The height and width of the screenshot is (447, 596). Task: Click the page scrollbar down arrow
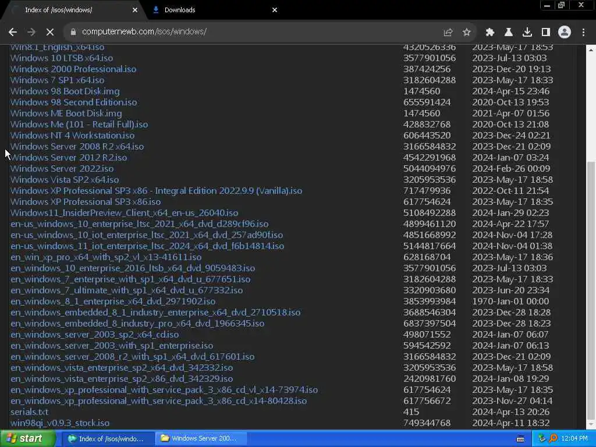pyautogui.click(x=591, y=424)
